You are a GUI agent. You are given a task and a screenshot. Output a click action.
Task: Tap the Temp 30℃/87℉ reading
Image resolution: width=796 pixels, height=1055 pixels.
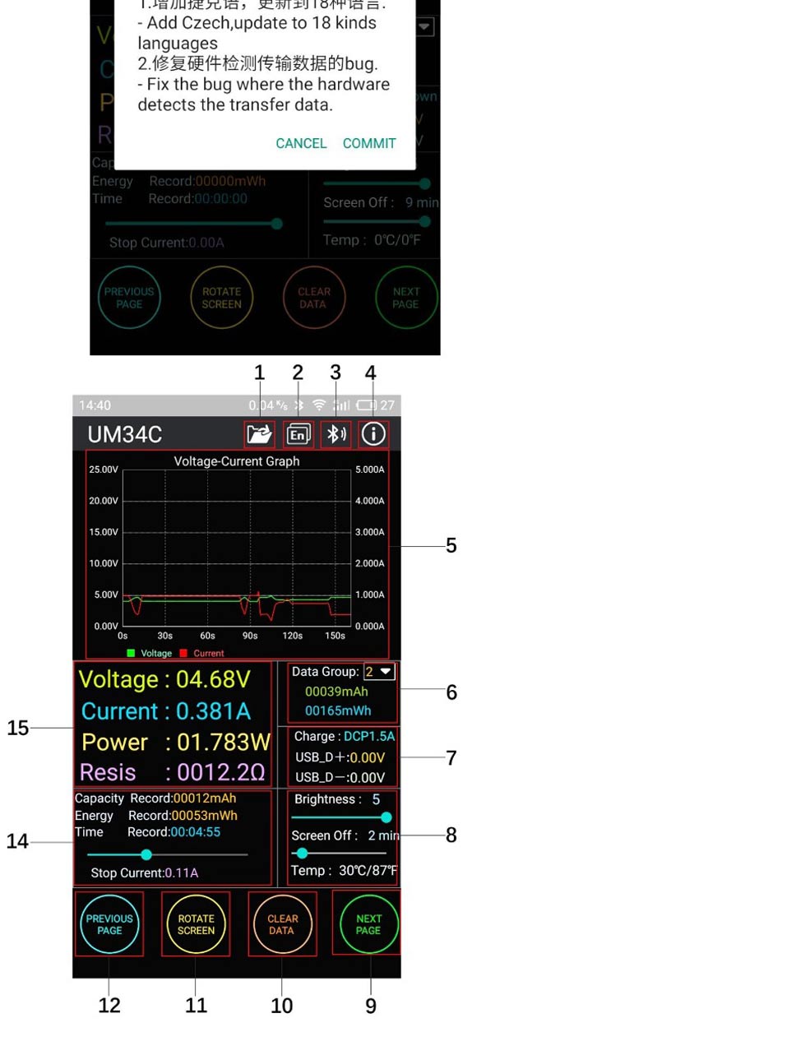[344, 871]
